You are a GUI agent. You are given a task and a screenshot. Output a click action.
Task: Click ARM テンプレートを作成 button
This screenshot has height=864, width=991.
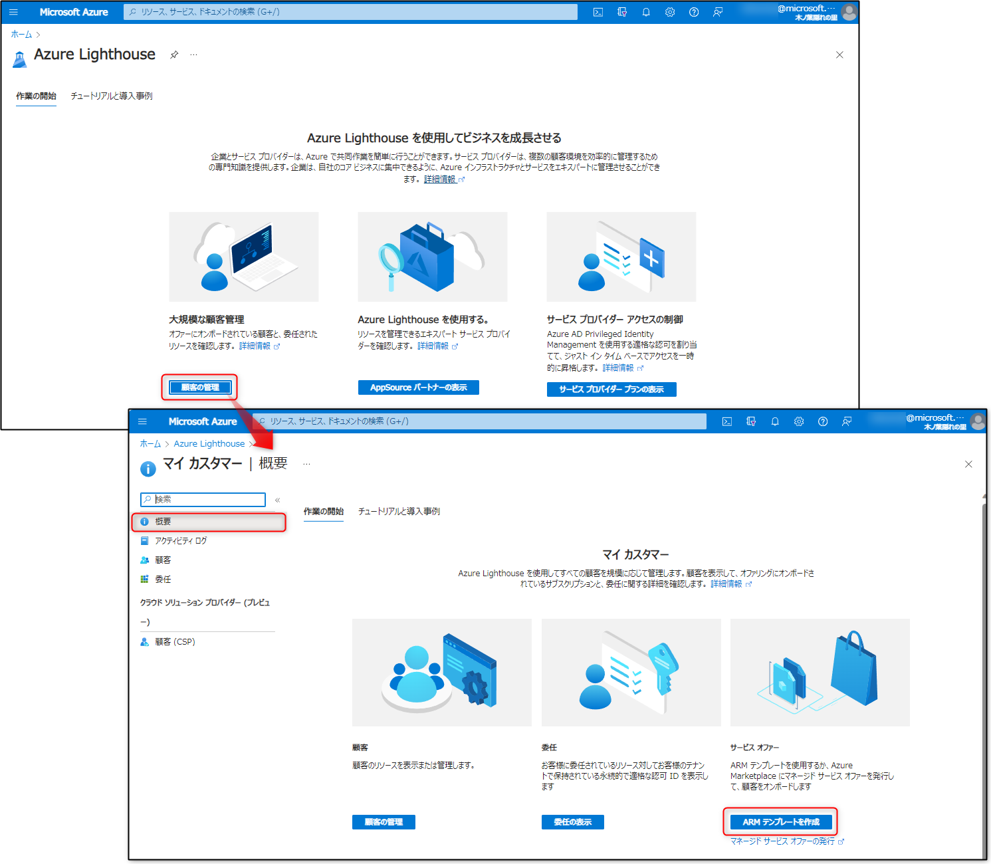point(781,822)
